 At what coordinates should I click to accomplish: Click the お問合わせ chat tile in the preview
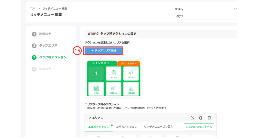[113, 89]
